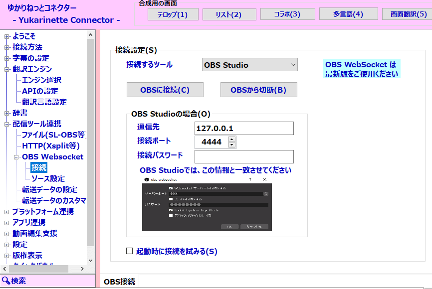The width and height of the screenshot is (432, 289).
Task: Open the 接続するツール OBS Studio dropdown
Action: tap(249, 65)
